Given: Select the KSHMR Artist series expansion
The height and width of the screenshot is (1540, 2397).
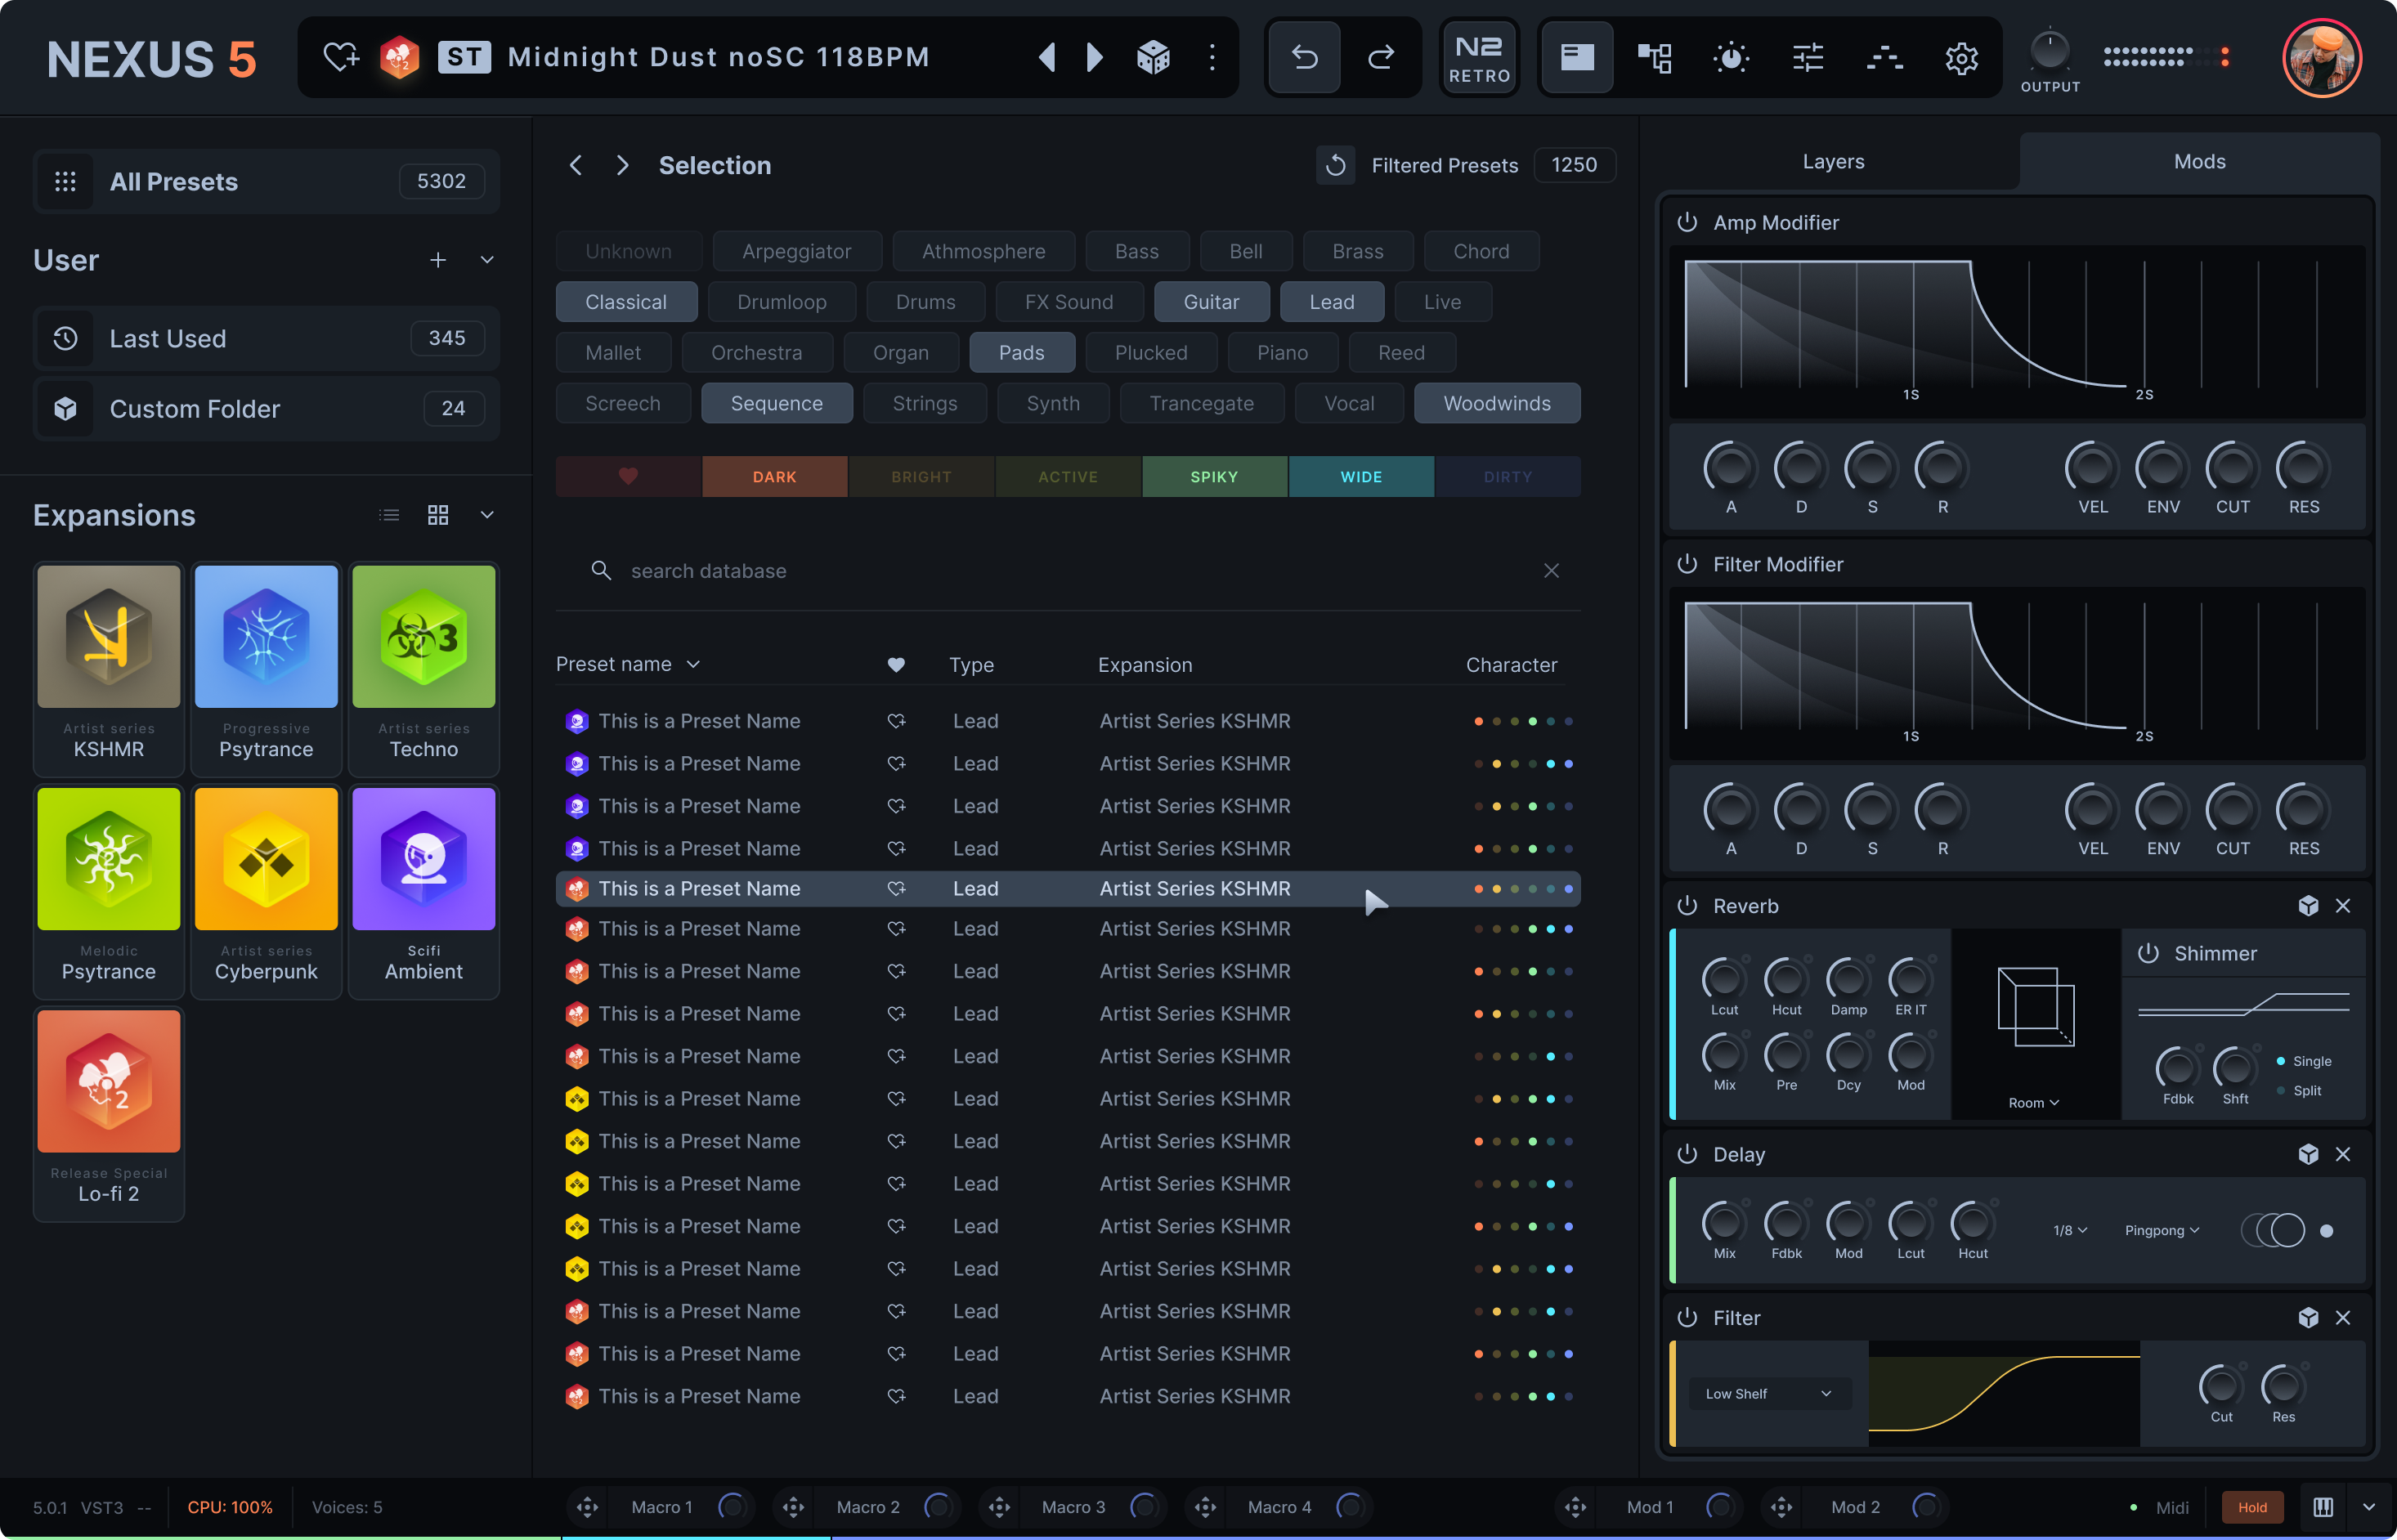Looking at the screenshot, I should [109, 668].
